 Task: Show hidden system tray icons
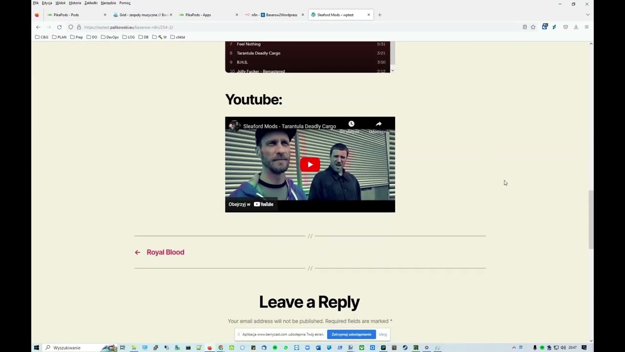pos(514,348)
